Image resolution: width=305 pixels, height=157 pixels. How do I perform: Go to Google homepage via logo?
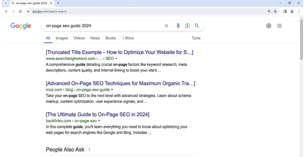pyautogui.click(x=21, y=26)
